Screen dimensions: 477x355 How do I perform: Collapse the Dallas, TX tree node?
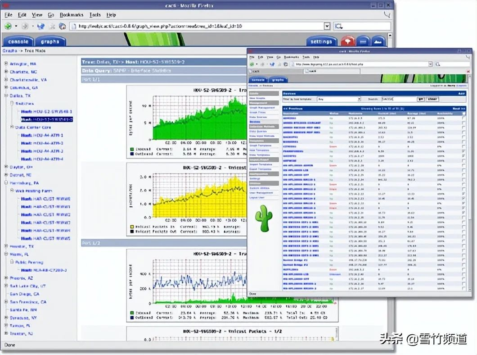point(6,96)
